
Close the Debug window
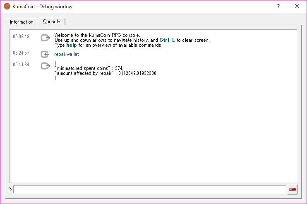[297, 6]
